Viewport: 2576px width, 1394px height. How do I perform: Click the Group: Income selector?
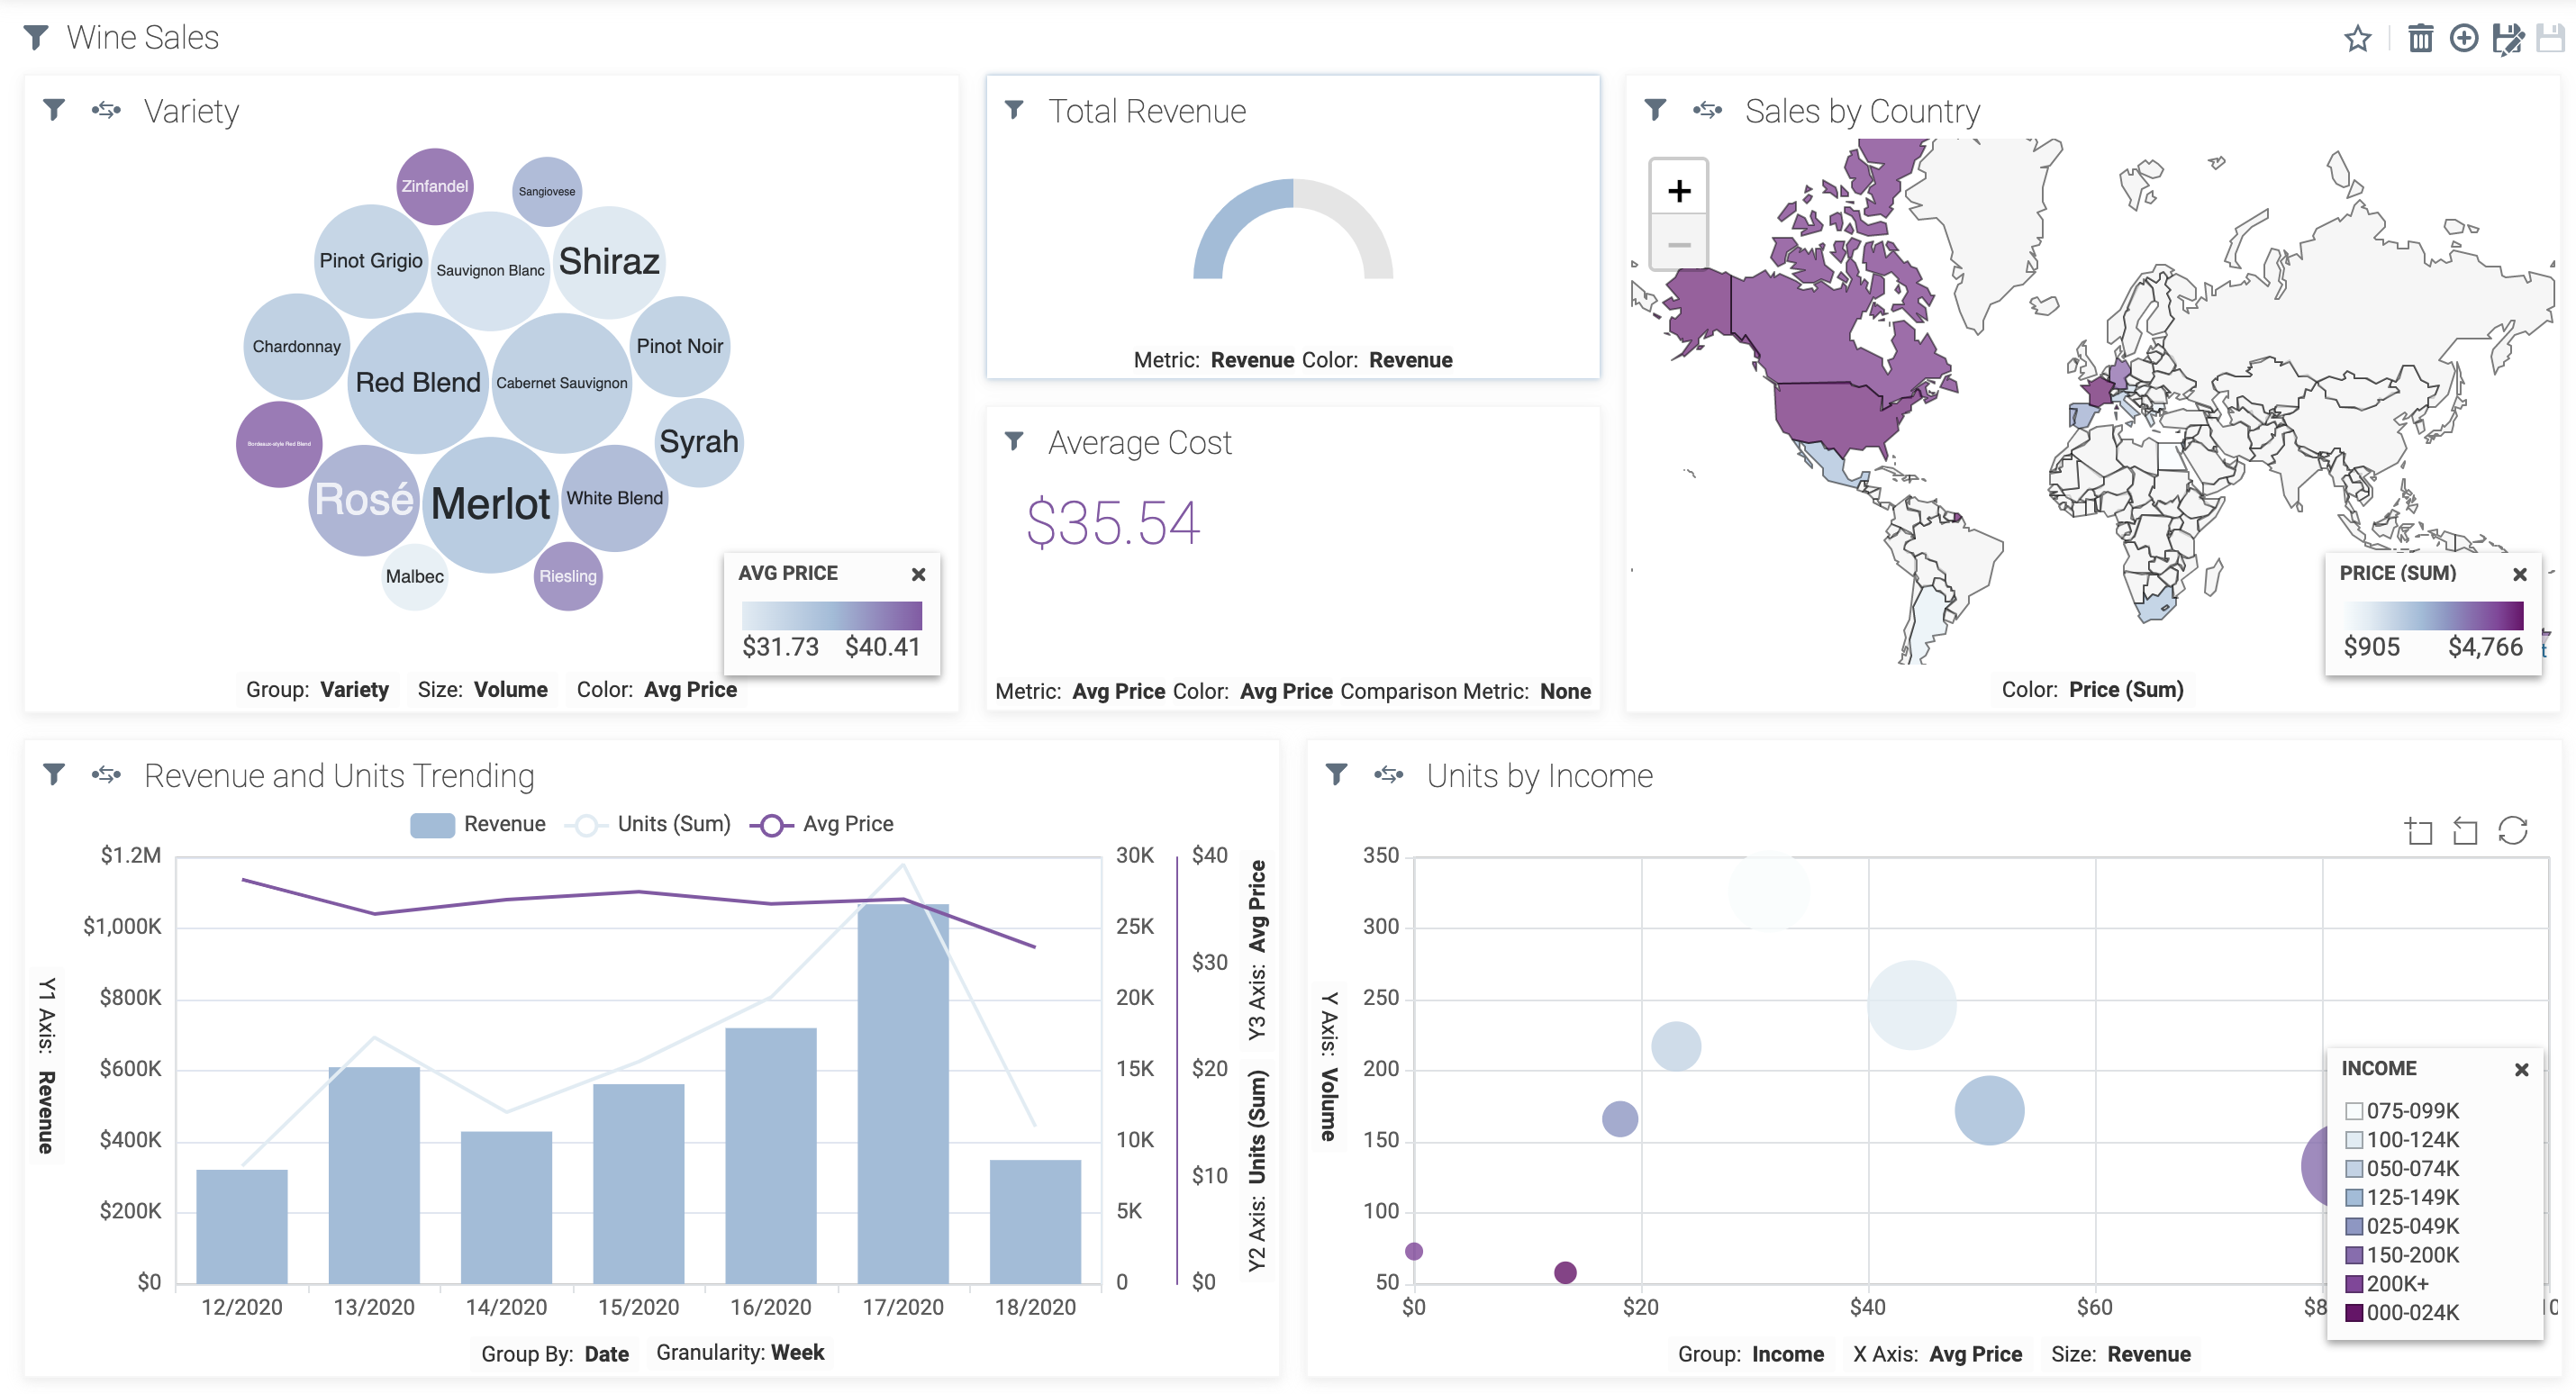(x=1750, y=1354)
